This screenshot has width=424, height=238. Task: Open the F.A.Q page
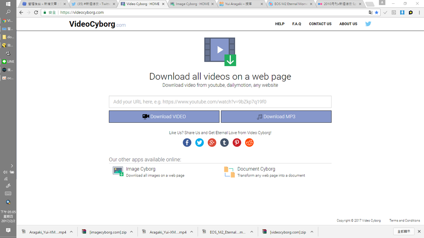coord(296,24)
